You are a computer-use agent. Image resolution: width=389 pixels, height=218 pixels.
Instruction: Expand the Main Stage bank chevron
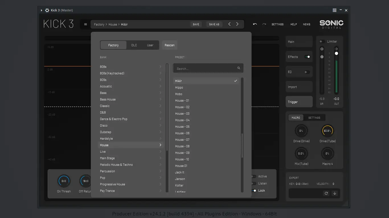[160, 158]
